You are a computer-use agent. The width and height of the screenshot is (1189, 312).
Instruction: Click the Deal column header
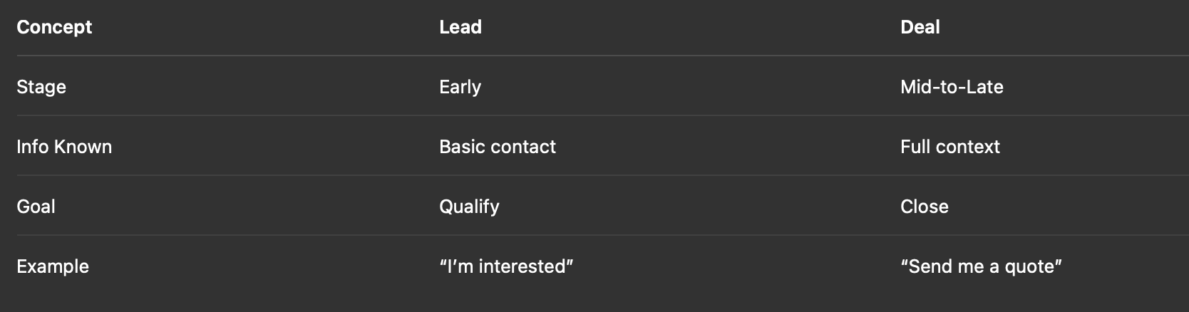point(920,27)
